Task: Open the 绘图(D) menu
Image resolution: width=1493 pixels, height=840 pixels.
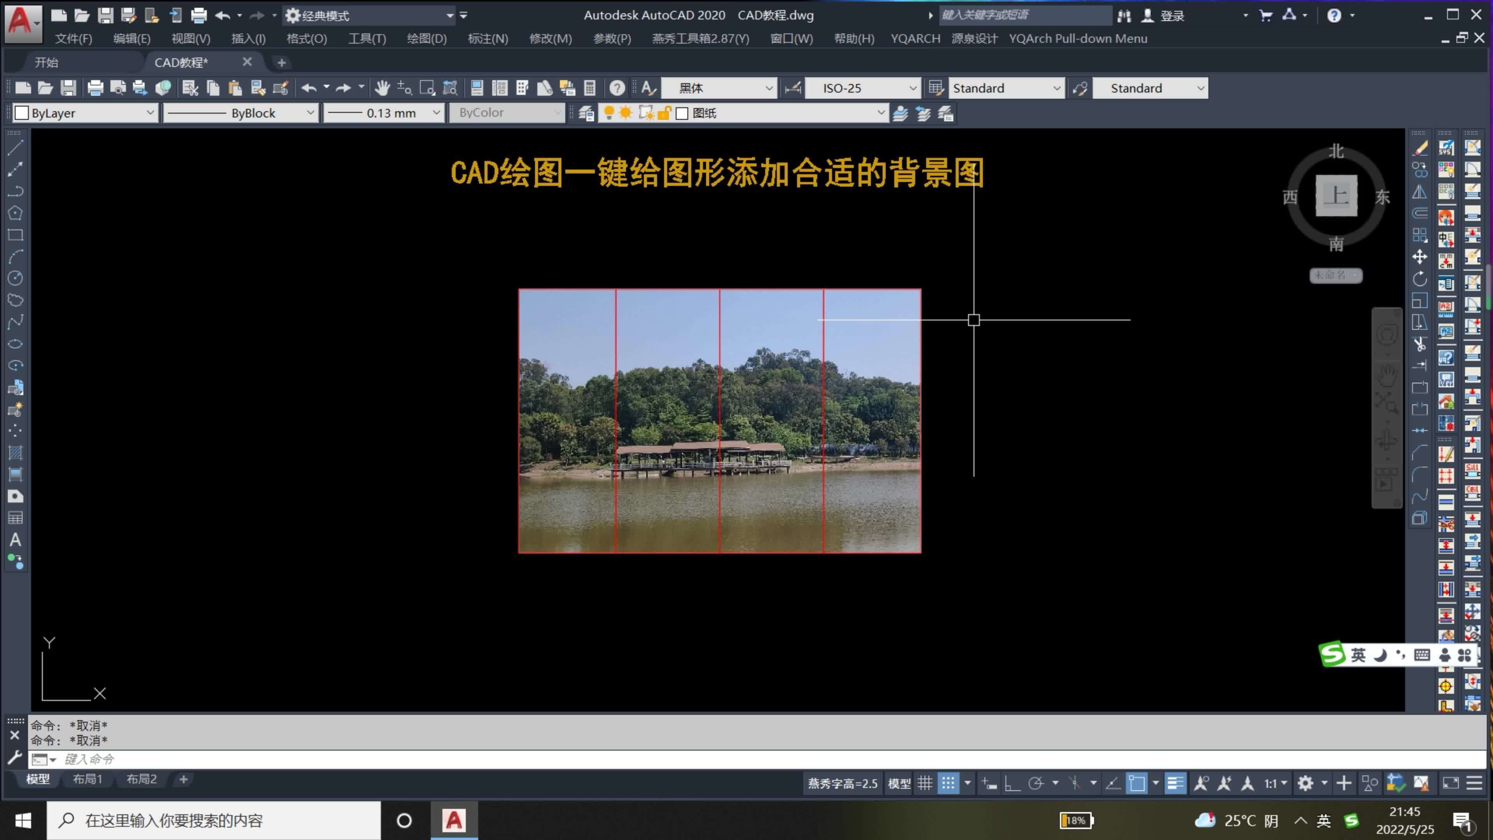Action: pos(427,38)
